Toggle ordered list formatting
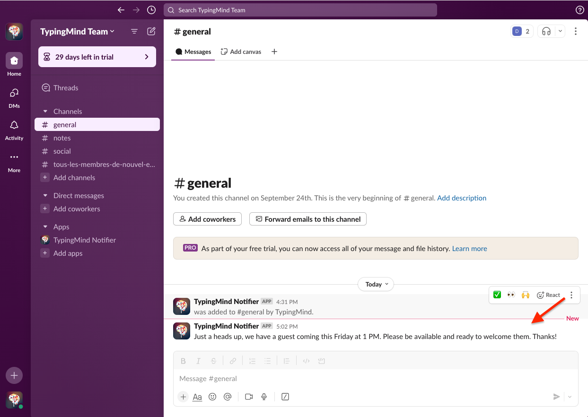Image resolution: width=588 pixels, height=417 pixels. coord(252,361)
